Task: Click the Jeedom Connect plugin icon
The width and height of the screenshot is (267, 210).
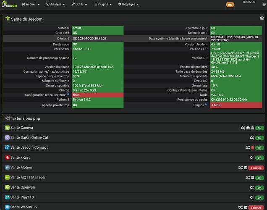Action: point(7,147)
